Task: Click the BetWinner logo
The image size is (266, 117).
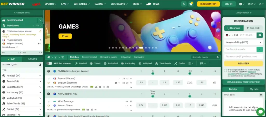Action: point(12,4)
